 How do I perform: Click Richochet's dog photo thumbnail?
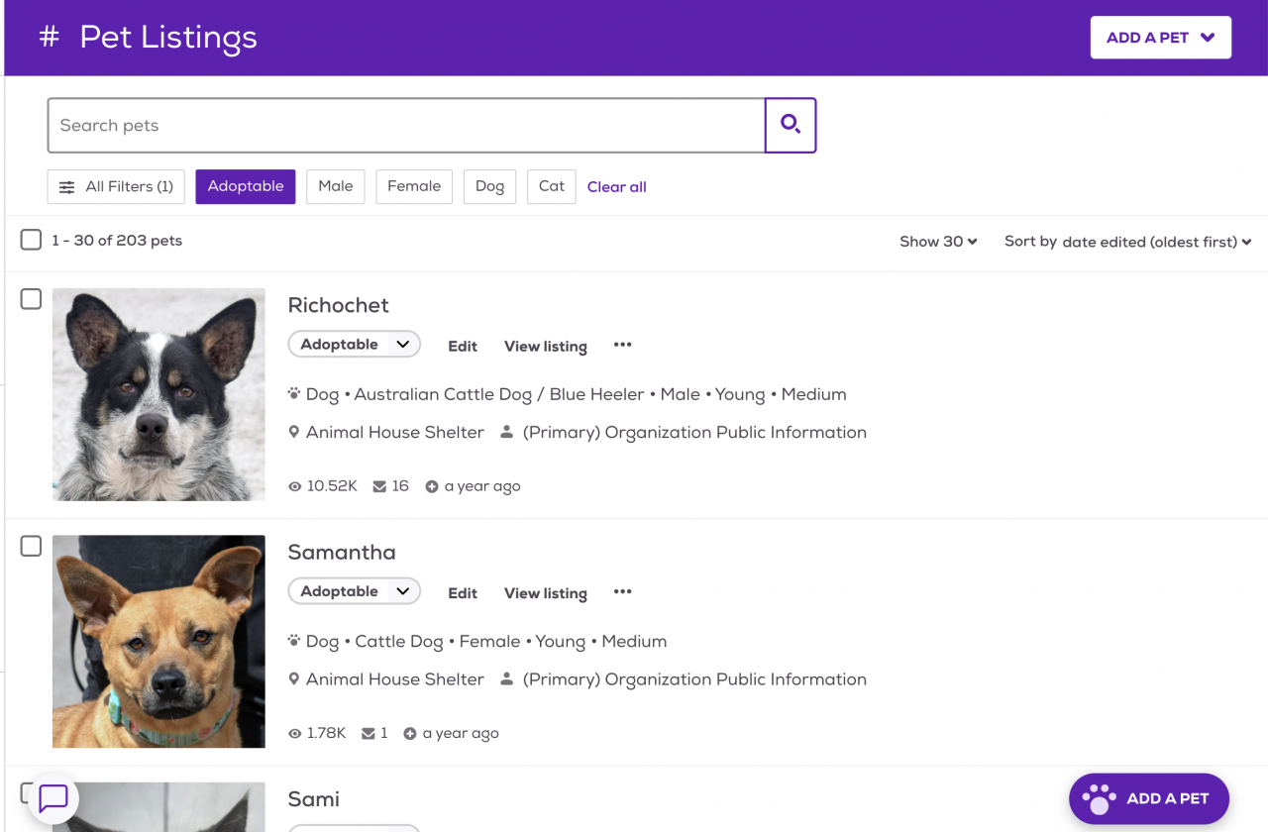[158, 394]
